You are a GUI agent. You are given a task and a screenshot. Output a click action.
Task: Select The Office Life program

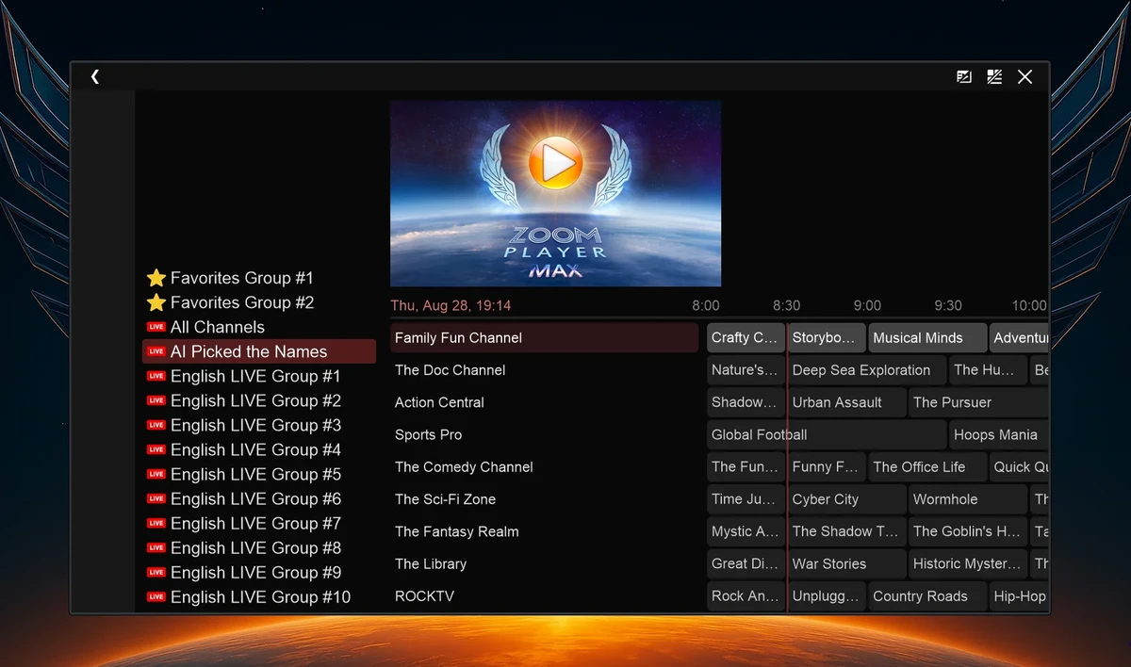[927, 466]
